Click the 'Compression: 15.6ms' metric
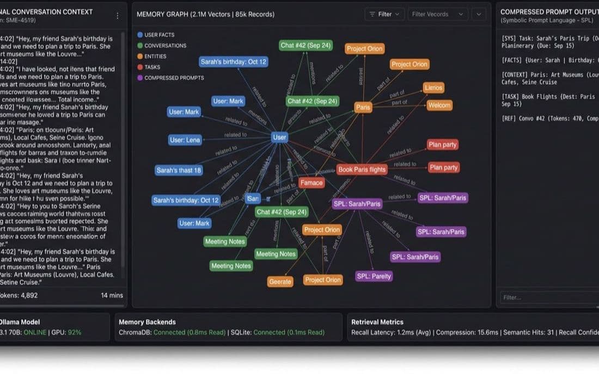Viewport: 599px width, 374px height. 467,333
